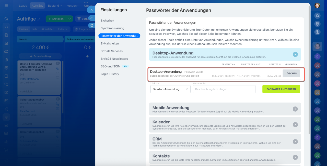The height and width of the screenshot is (166, 327).
Task: Open the profile avatar at top right
Action: [317, 5]
